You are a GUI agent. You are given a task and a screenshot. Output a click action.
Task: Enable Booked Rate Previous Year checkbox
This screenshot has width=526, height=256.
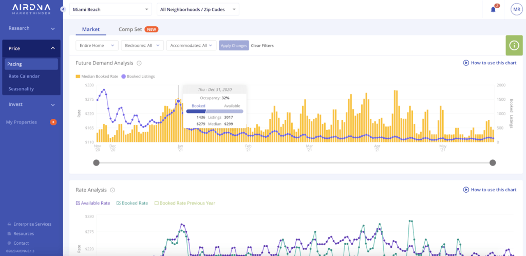pyautogui.click(x=156, y=203)
